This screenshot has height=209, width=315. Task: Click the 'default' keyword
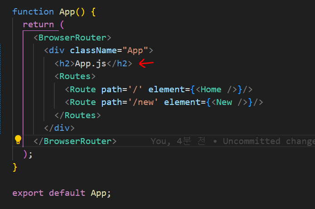67,193
